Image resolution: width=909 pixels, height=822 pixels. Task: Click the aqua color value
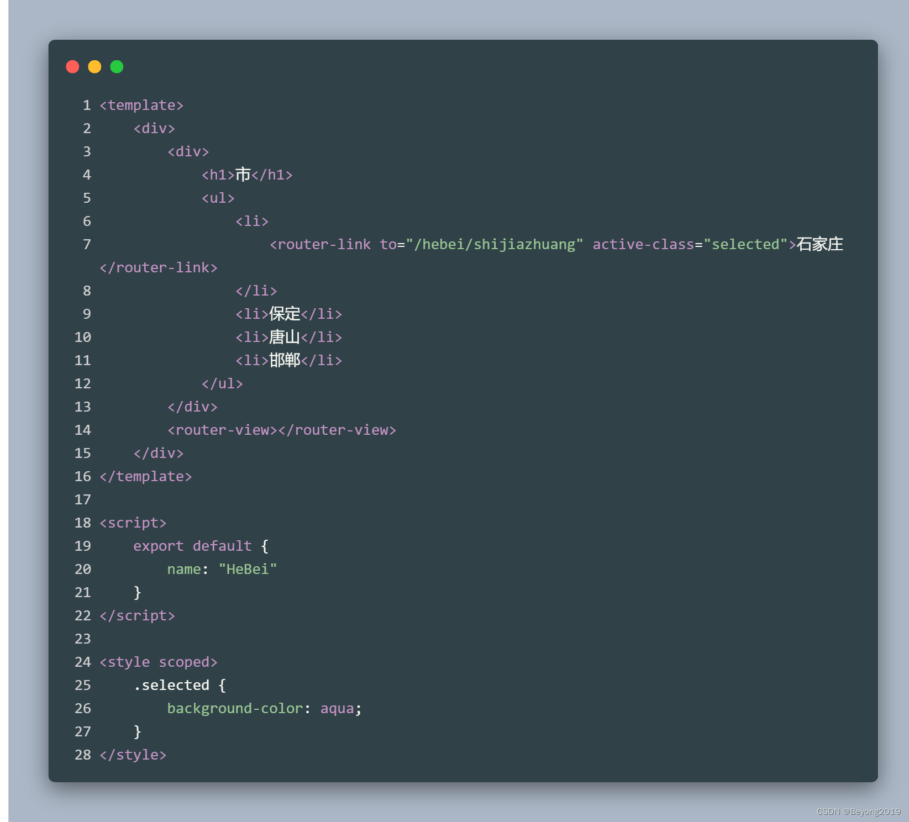click(337, 708)
